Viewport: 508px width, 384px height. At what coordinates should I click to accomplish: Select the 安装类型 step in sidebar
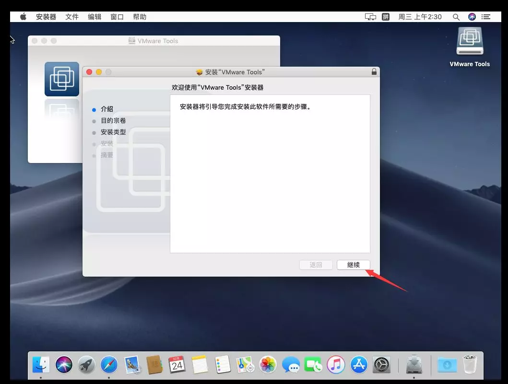113,132
